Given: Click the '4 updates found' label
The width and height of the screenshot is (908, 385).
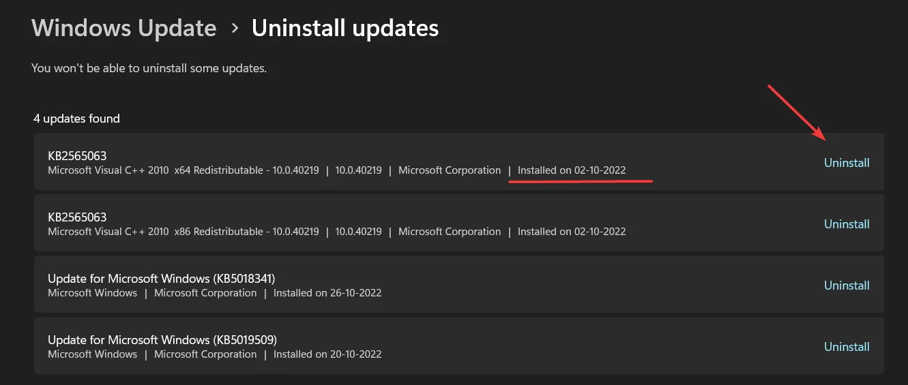Looking at the screenshot, I should [x=76, y=119].
